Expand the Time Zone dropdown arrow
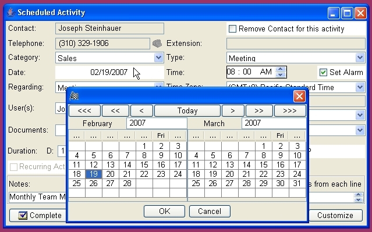The height and width of the screenshot is (232, 372). click(x=360, y=87)
